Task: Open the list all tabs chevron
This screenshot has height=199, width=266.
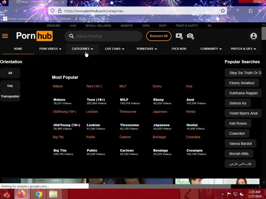Action: [x=227, y=2]
